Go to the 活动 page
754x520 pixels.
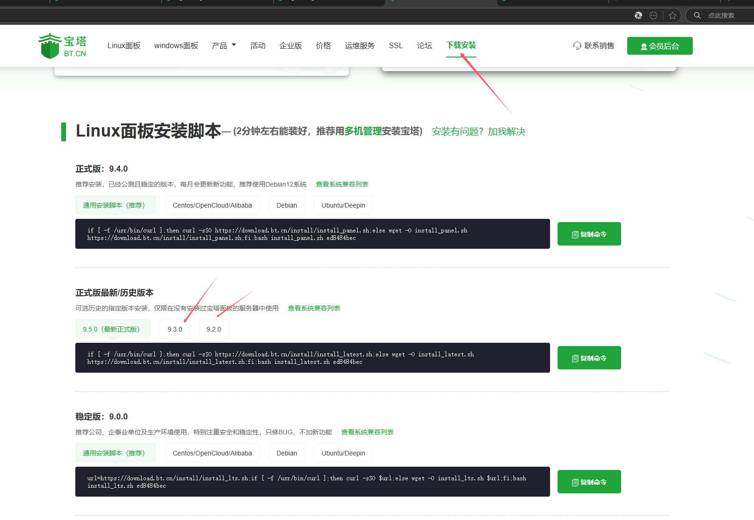(x=258, y=45)
